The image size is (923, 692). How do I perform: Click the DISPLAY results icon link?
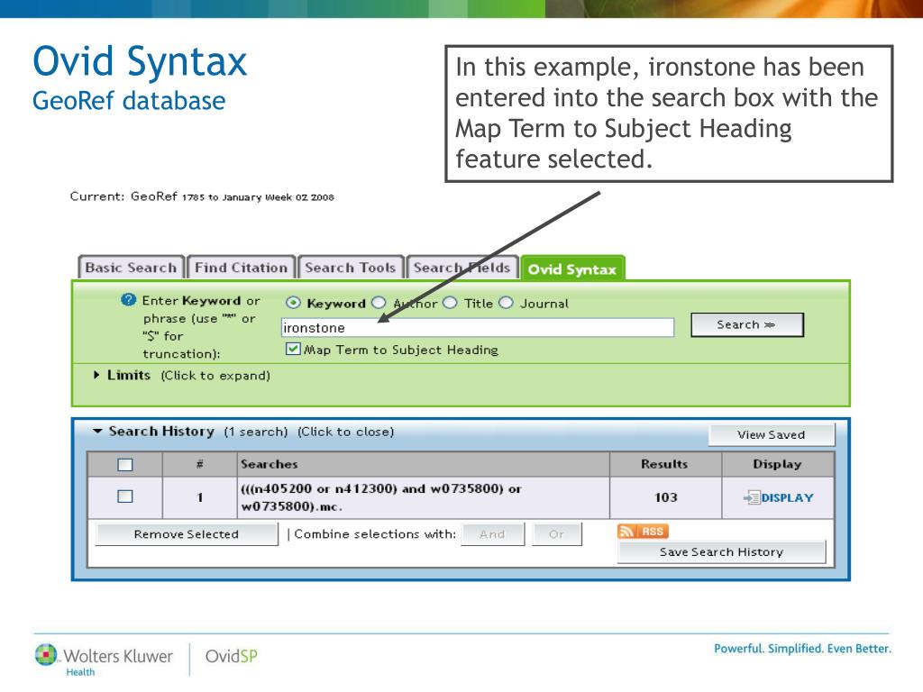[778, 497]
